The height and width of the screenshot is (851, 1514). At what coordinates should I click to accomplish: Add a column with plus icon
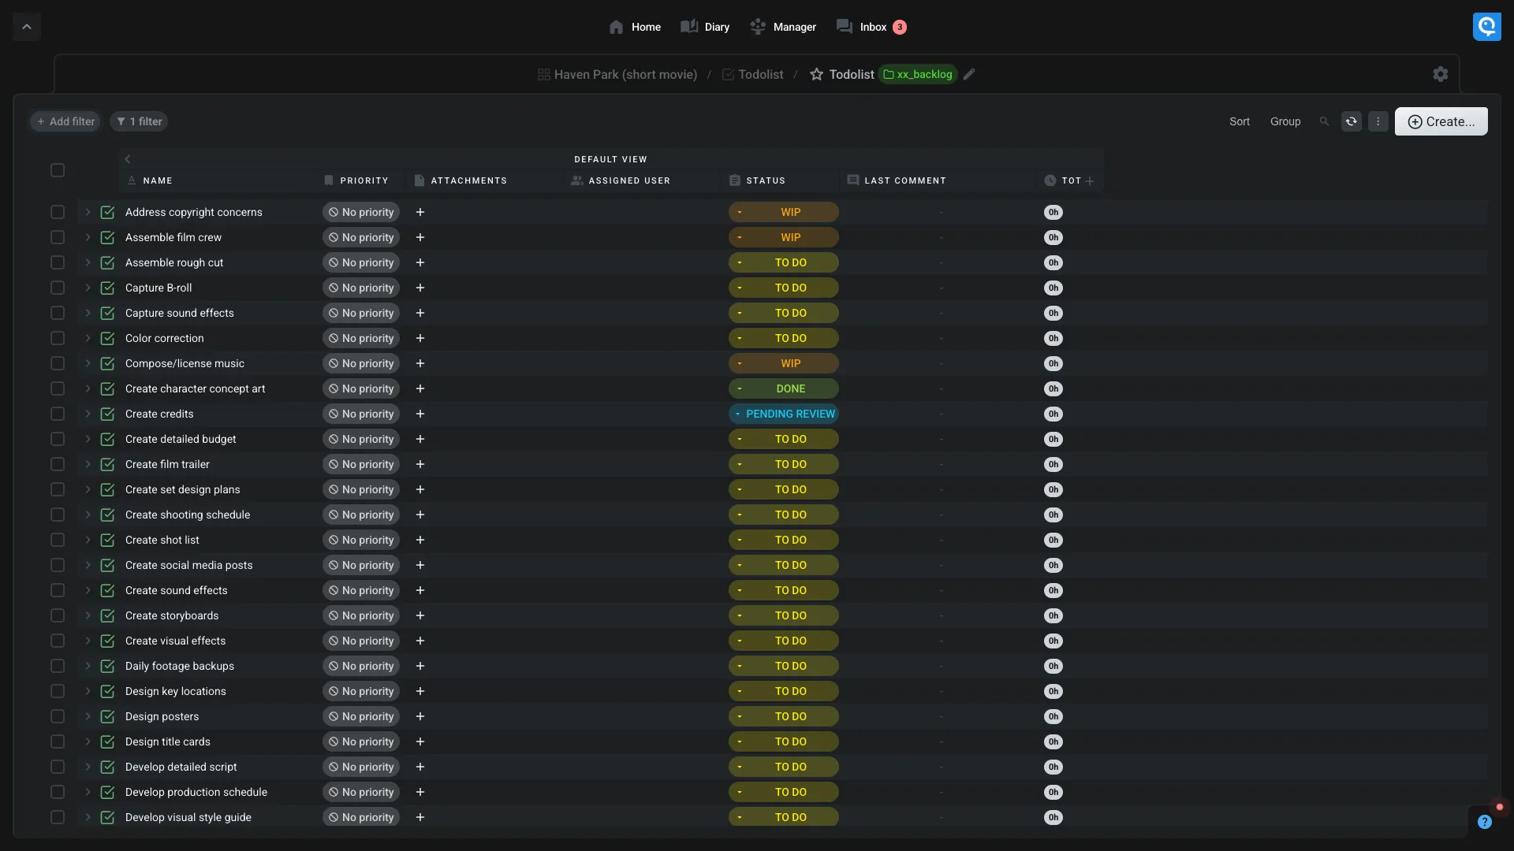pos(1090,180)
